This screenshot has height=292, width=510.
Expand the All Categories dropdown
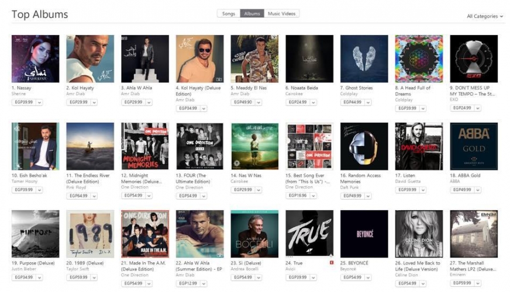coord(485,16)
